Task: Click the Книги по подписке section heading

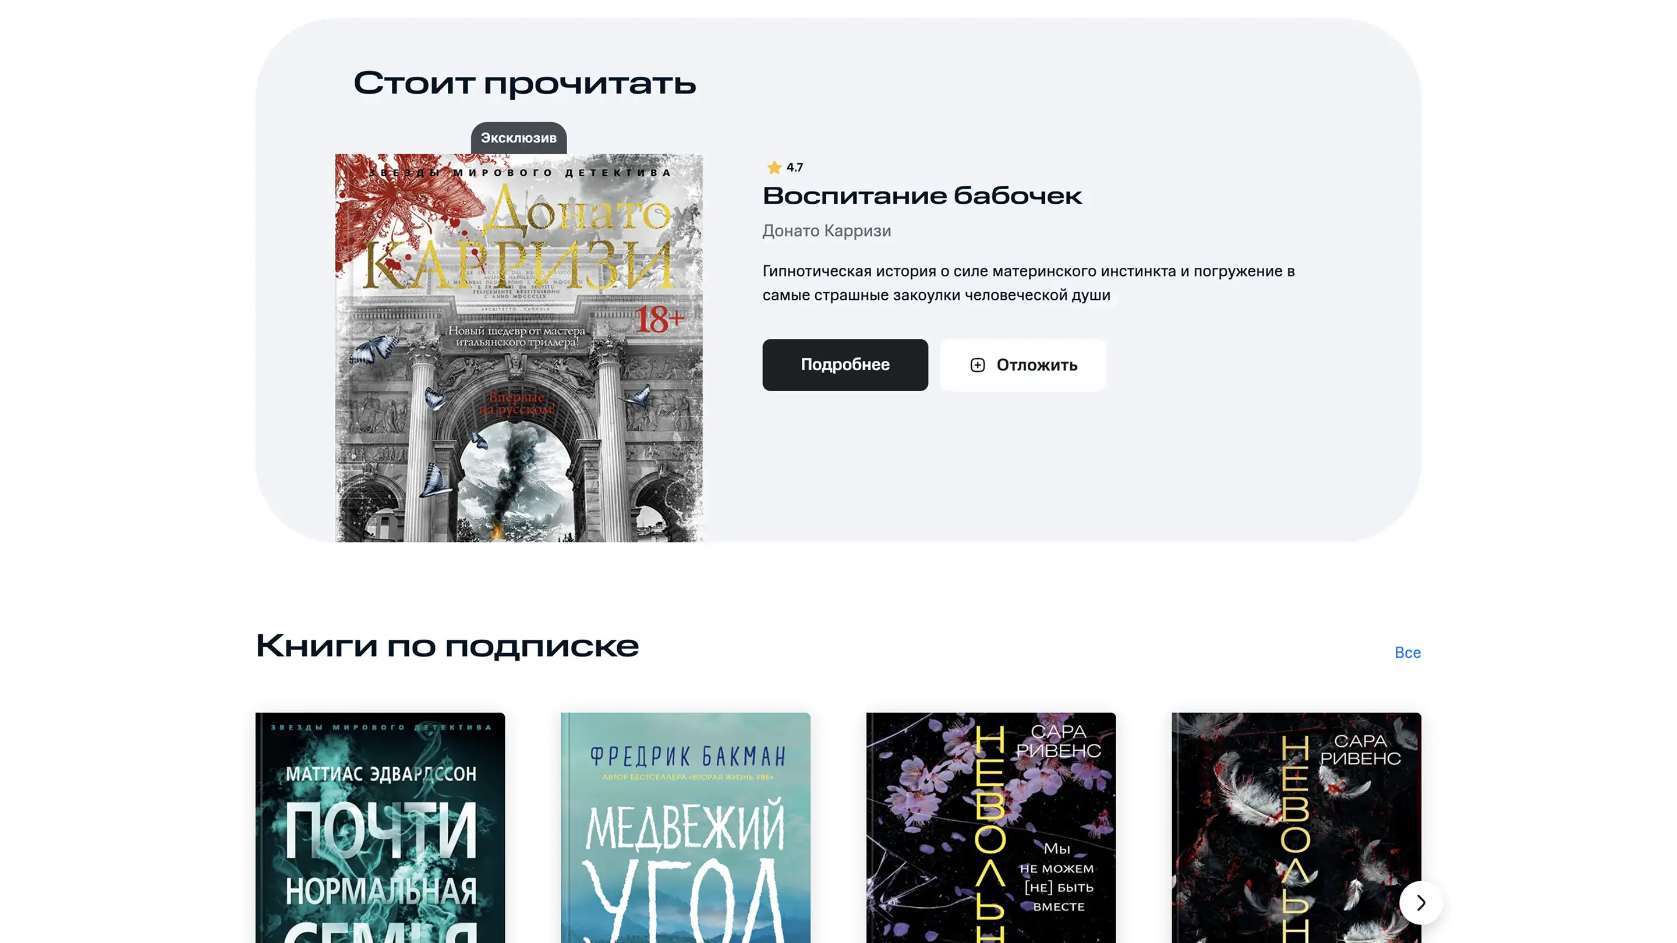Action: click(x=447, y=646)
